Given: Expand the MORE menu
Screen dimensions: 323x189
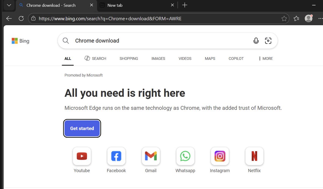Looking at the screenshot, I should 265,59.
